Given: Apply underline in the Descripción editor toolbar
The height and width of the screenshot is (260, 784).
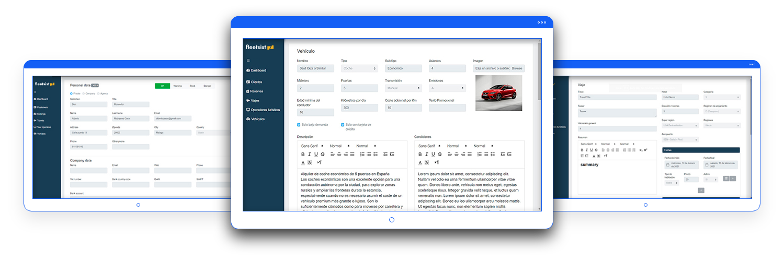Looking at the screenshot, I should 315,154.
